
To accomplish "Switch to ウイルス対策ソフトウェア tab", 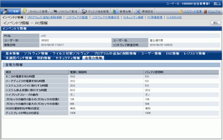I will pyautogui.click(x=71, y=53).
